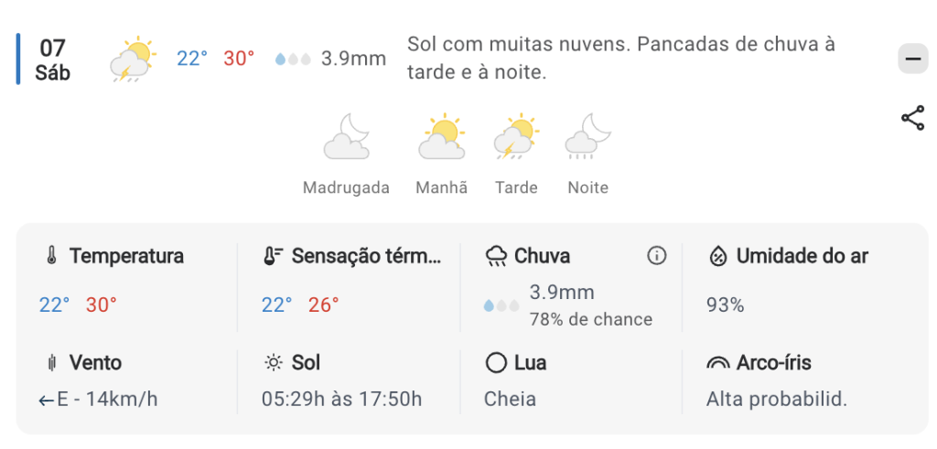The width and height of the screenshot is (937, 449).
Task: Click the humidity droplet icon
Action: [x=718, y=256]
